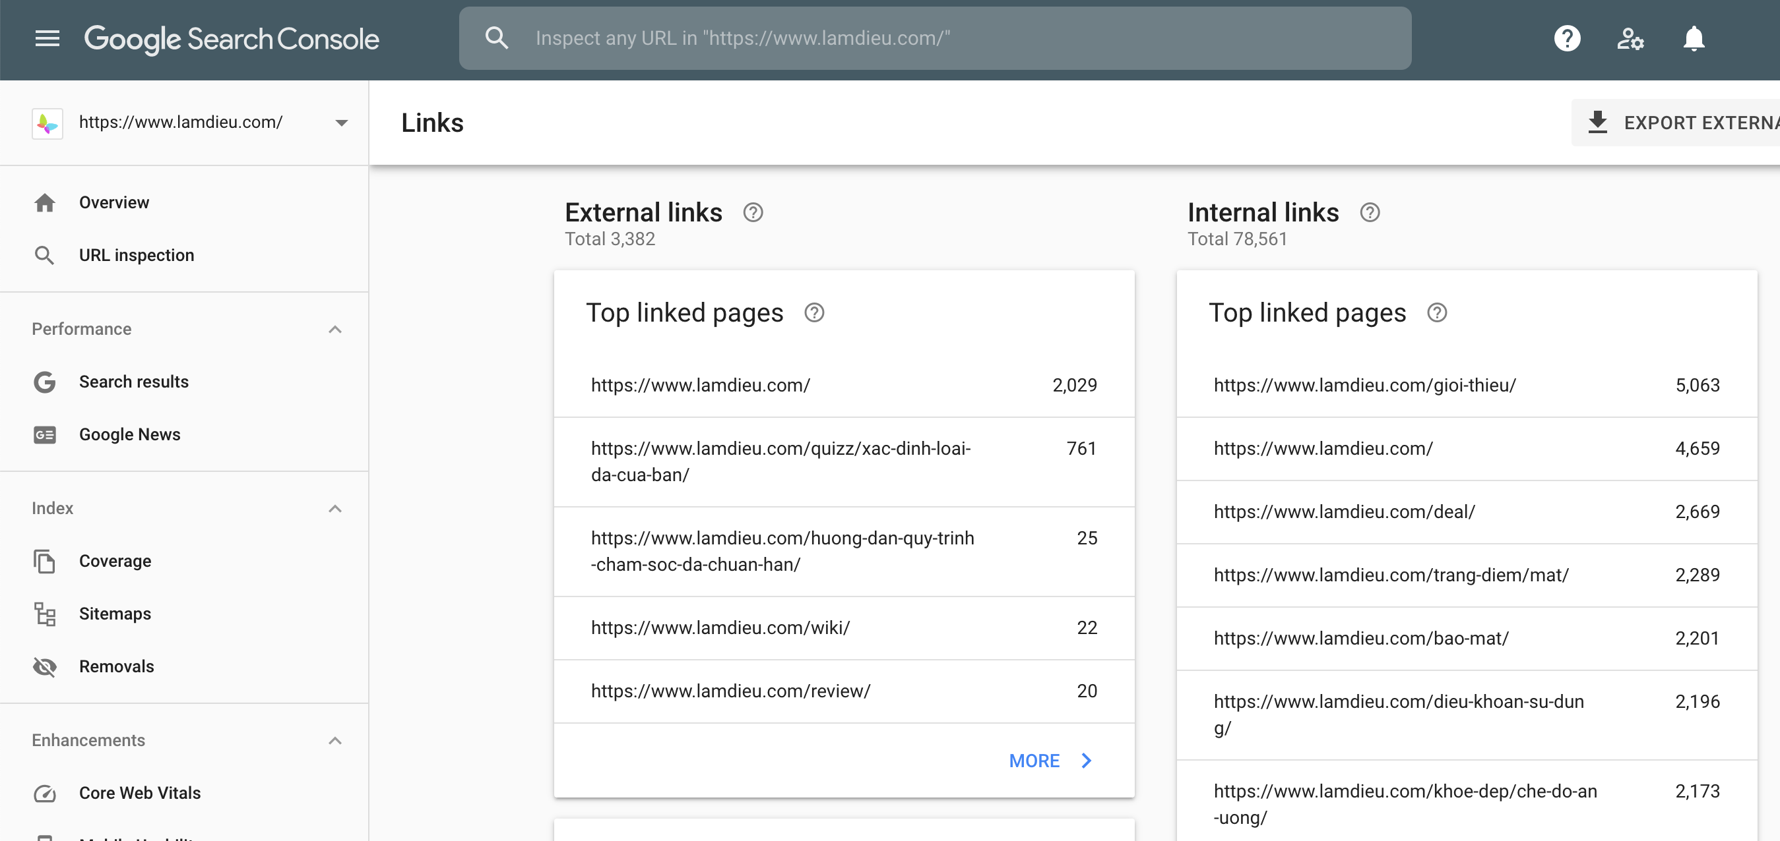Open internal row trang-diem/mat/
The height and width of the screenshot is (841, 1780).
(x=1467, y=575)
